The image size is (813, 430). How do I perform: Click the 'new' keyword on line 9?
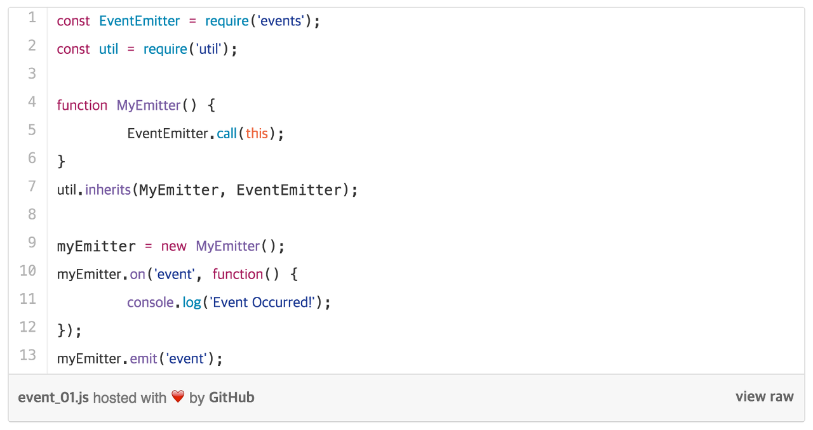[174, 246]
